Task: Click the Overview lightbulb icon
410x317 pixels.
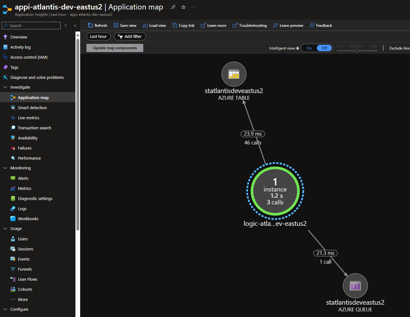Action: 5,37
